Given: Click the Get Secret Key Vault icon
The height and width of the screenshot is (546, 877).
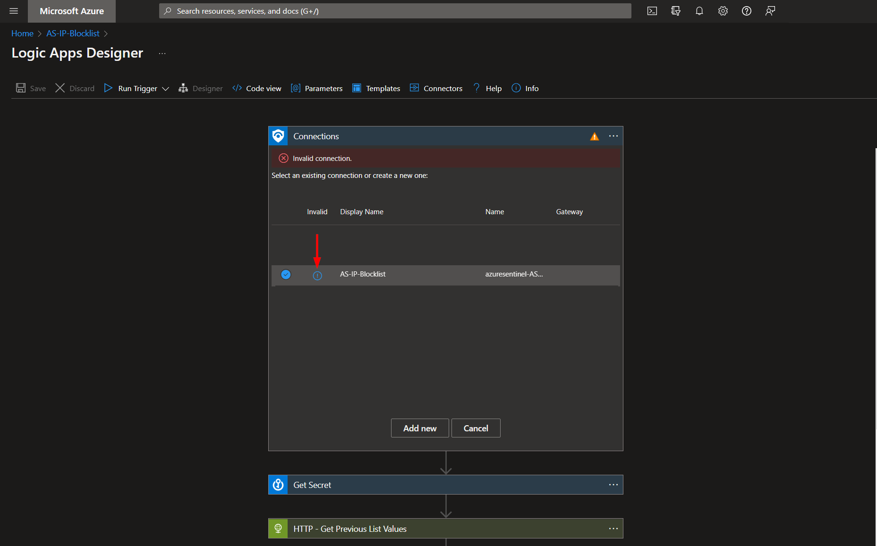Looking at the screenshot, I should coord(278,485).
